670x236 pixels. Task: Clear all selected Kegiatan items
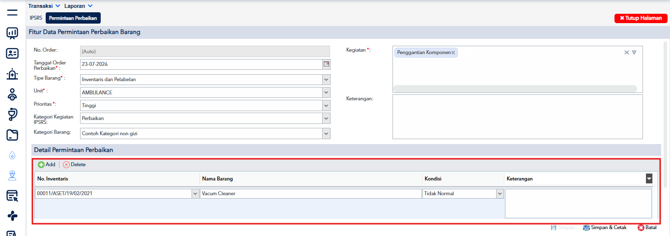pyautogui.click(x=626, y=53)
